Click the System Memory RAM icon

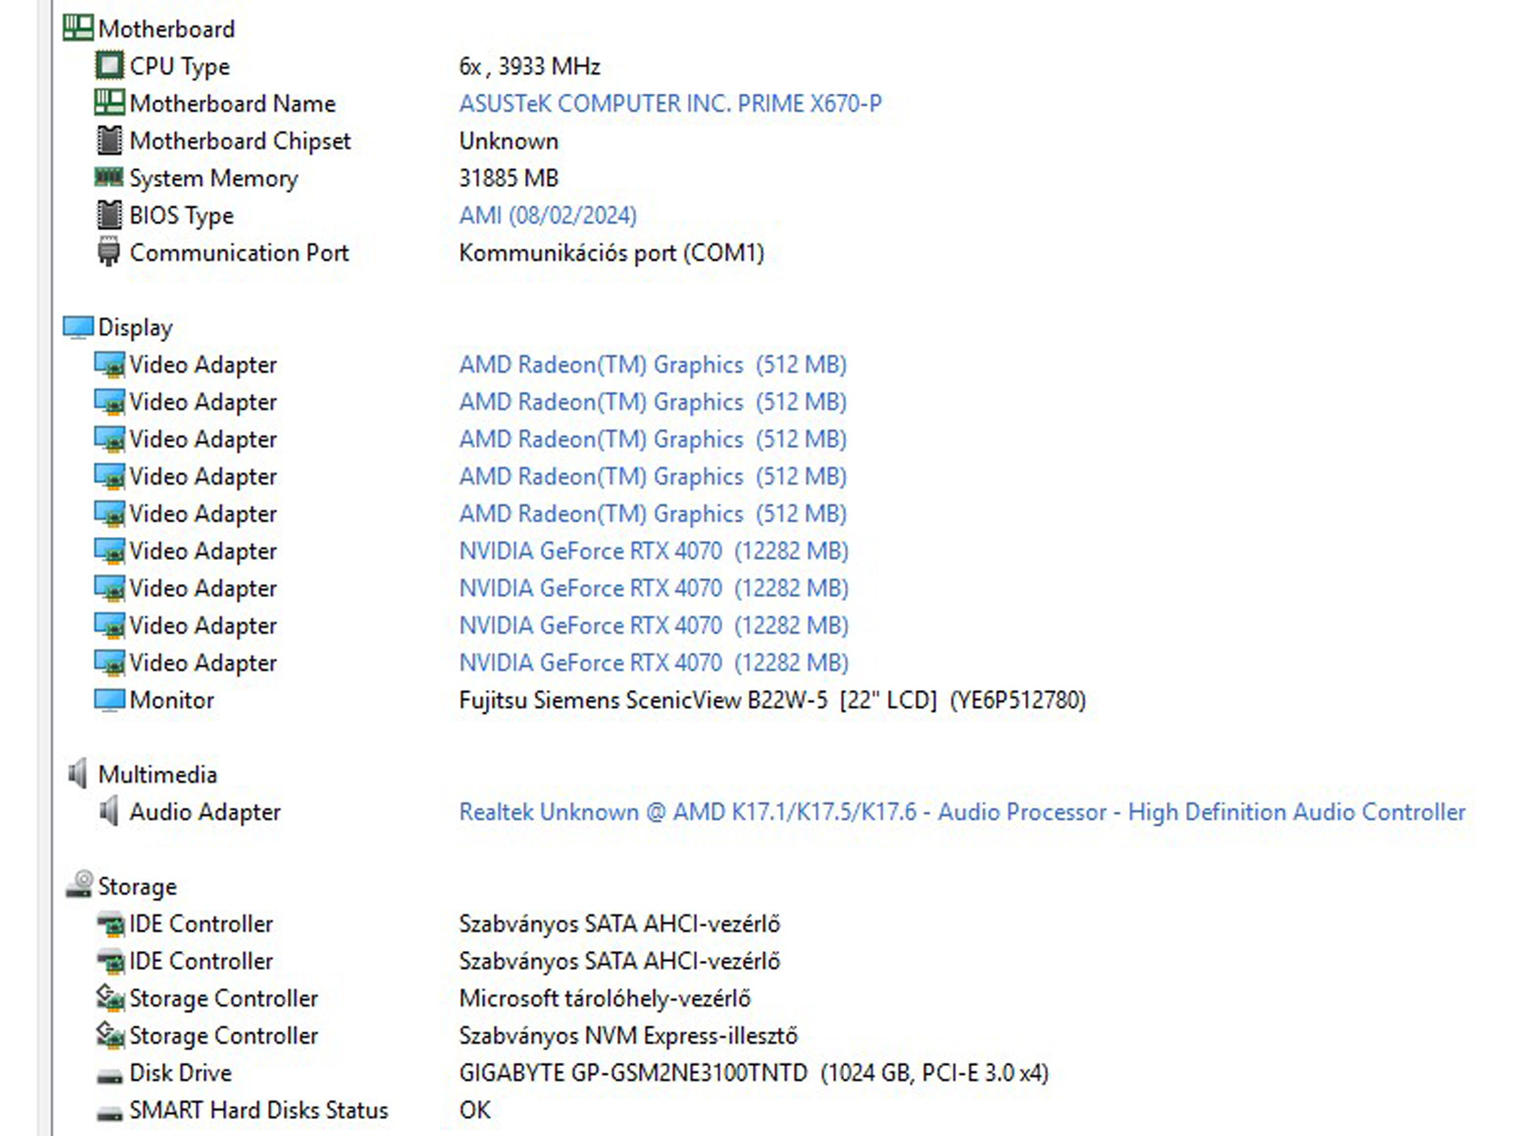tap(108, 177)
